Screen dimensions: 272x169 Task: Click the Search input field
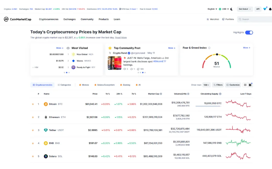255,19
